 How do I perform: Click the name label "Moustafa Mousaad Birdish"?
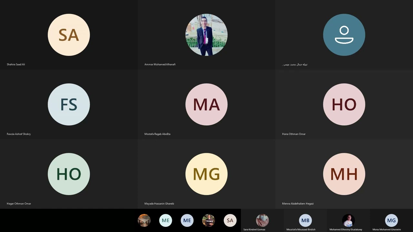pyautogui.click(x=301, y=229)
